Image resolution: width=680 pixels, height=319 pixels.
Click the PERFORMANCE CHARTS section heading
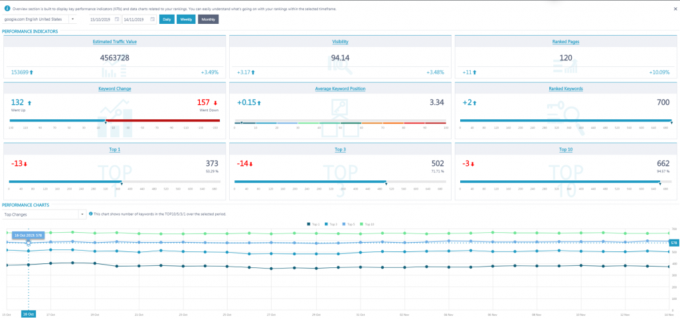[x=26, y=204]
